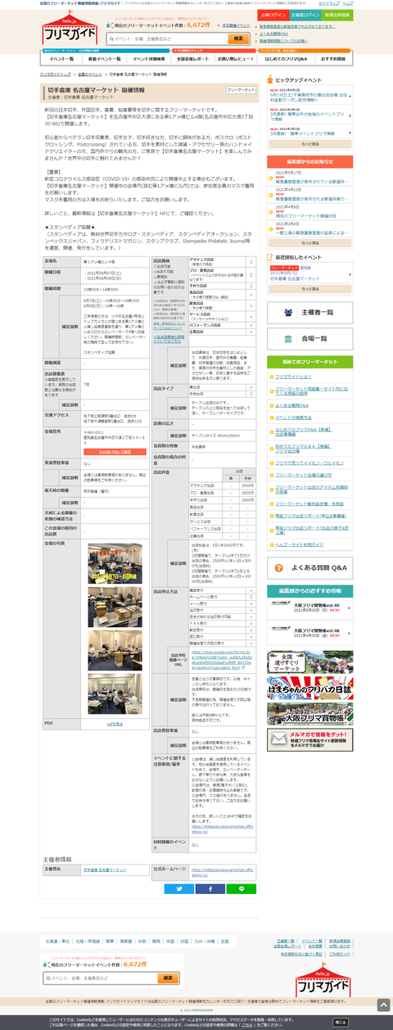Viewport: 393px width, 1030px height.
Task: Open the 2021年5月17日 news item
Action: [309, 175]
